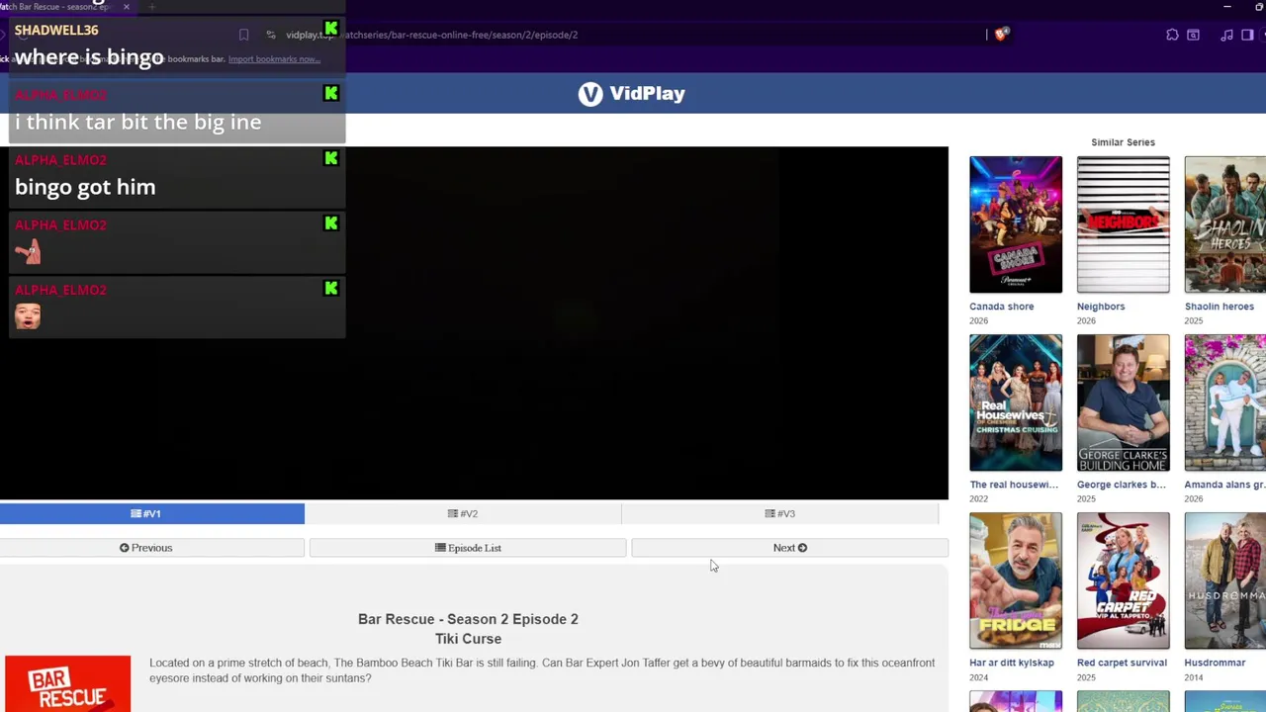This screenshot has width=1266, height=712.
Task: Click the bookmark icon left of the URL
Action: [x=243, y=35]
